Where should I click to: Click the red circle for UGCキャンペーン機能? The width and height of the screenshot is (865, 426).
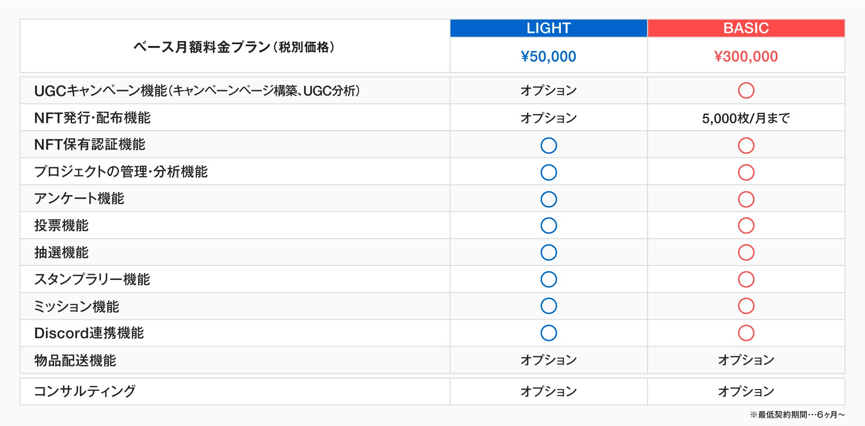[x=746, y=91]
